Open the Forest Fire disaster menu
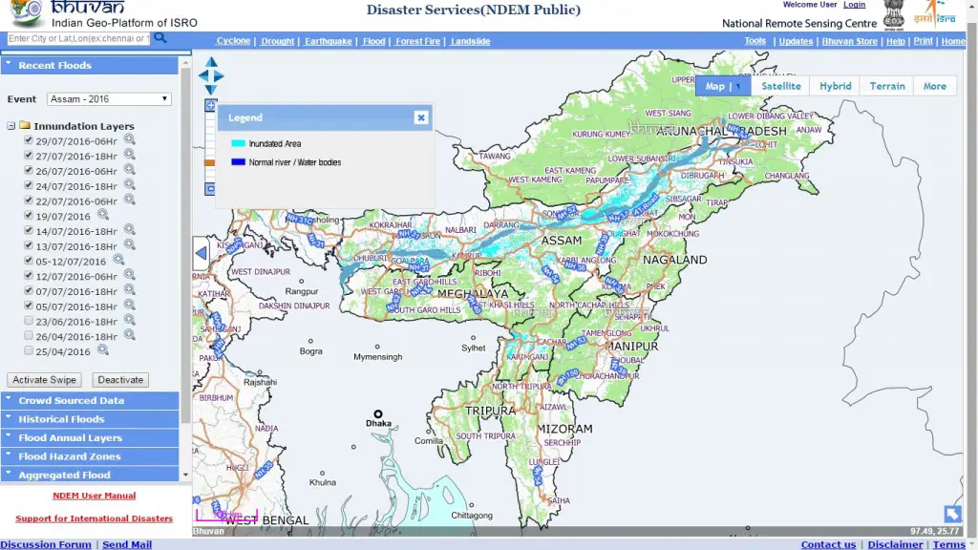Viewport: 978px width, 550px height. [x=417, y=41]
